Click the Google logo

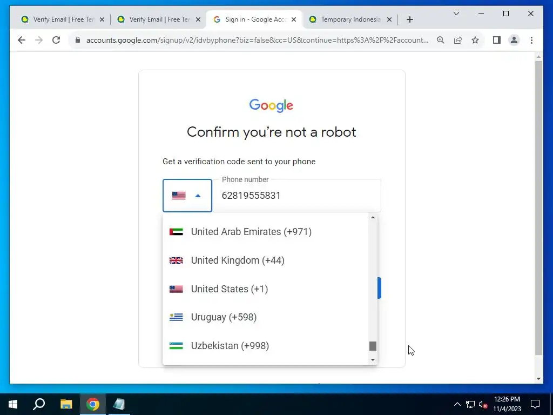pyautogui.click(x=271, y=105)
